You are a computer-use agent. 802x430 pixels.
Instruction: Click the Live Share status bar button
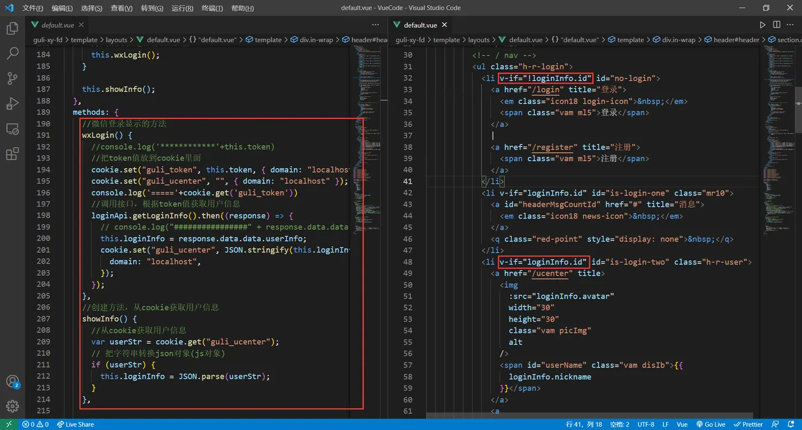(75, 424)
